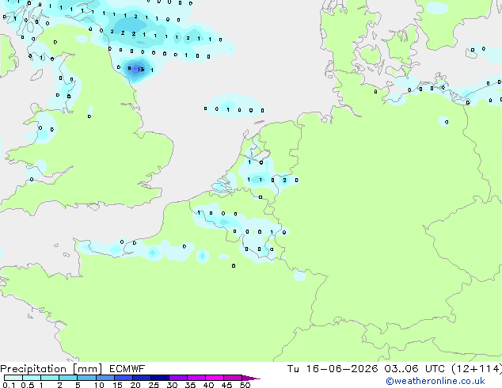Click the "0.1" legend scale label
The height and width of the screenshot is (388, 502).
coord(9,385)
